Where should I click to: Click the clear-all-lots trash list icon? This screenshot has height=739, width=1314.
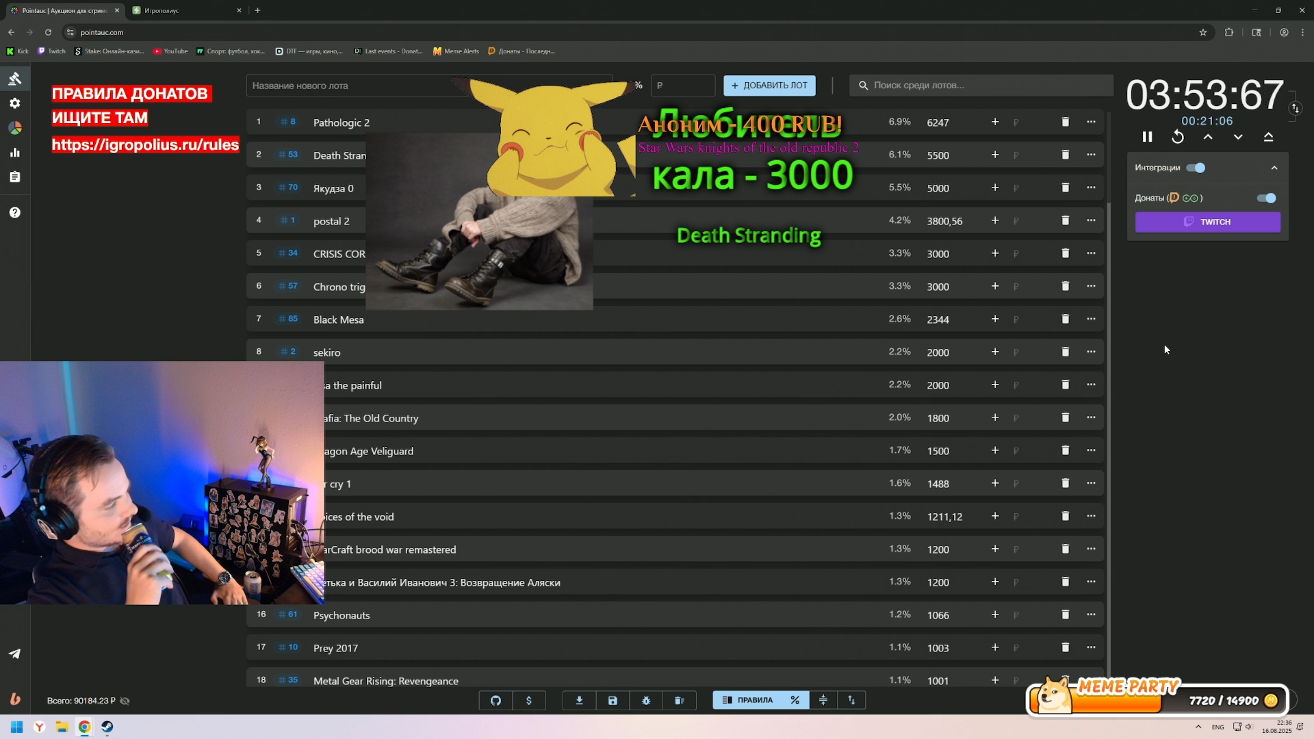pos(680,700)
